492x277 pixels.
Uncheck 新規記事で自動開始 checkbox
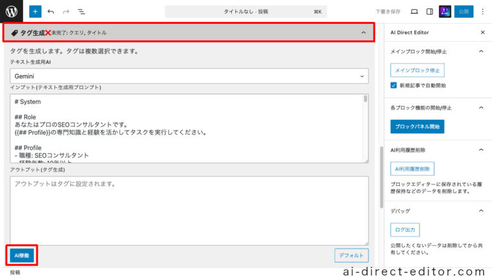[x=394, y=85]
